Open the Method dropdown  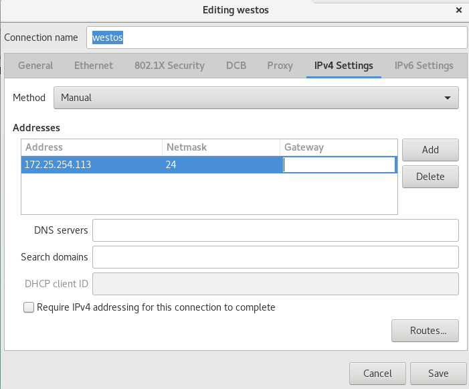256,98
